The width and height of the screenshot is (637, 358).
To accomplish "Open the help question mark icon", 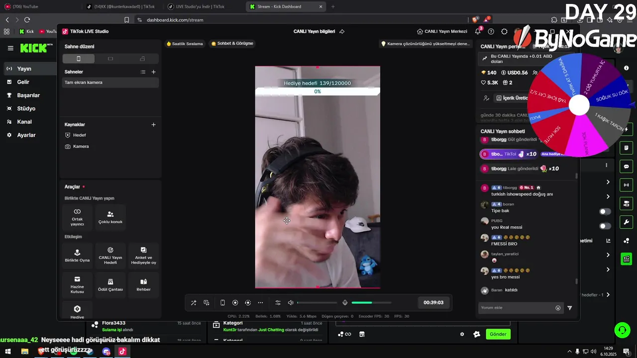I will click(x=491, y=31).
